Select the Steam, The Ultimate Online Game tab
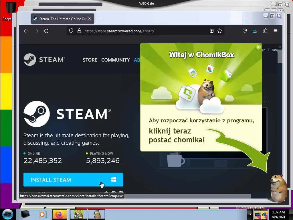The image size is (293, 220). coord(62,19)
